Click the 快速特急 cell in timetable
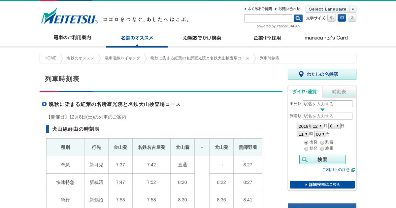The image size is (396, 208). [x=65, y=182]
